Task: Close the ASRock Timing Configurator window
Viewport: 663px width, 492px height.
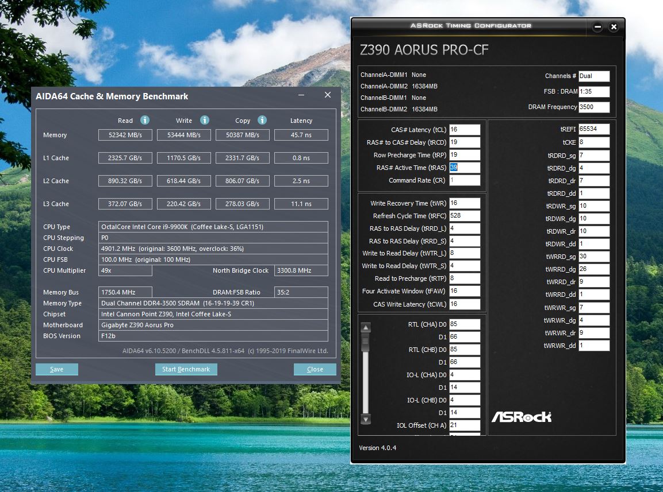Action: pyautogui.click(x=614, y=26)
